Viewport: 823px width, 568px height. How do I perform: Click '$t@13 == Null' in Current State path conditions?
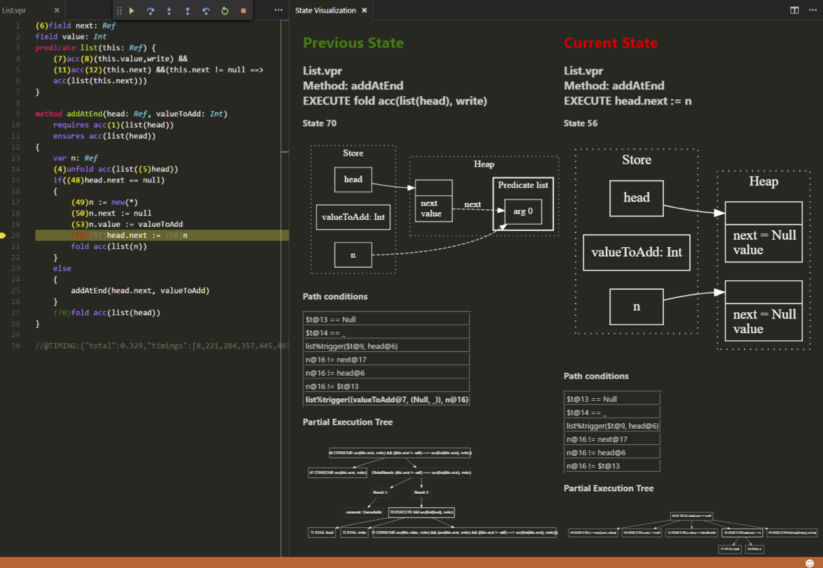(x=612, y=399)
